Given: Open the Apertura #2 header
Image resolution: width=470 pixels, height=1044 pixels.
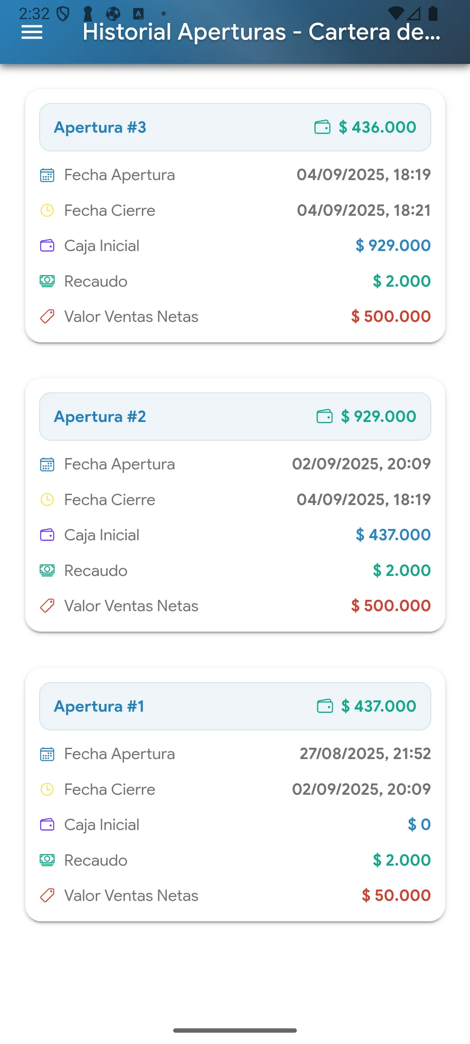Looking at the screenshot, I should [x=235, y=417].
